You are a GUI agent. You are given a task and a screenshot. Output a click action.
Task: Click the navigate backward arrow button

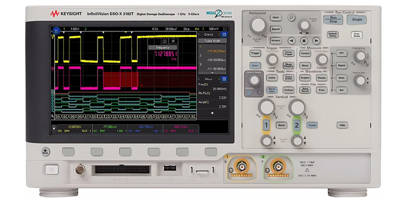[292, 41]
